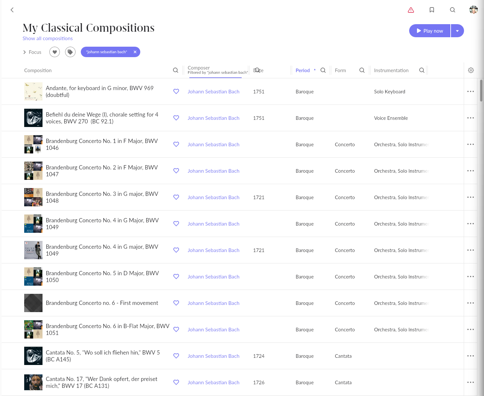Image resolution: width=484 pixels, height=396 pixels.
Task: Go back using the arrow
Action: tap(12, 10)
